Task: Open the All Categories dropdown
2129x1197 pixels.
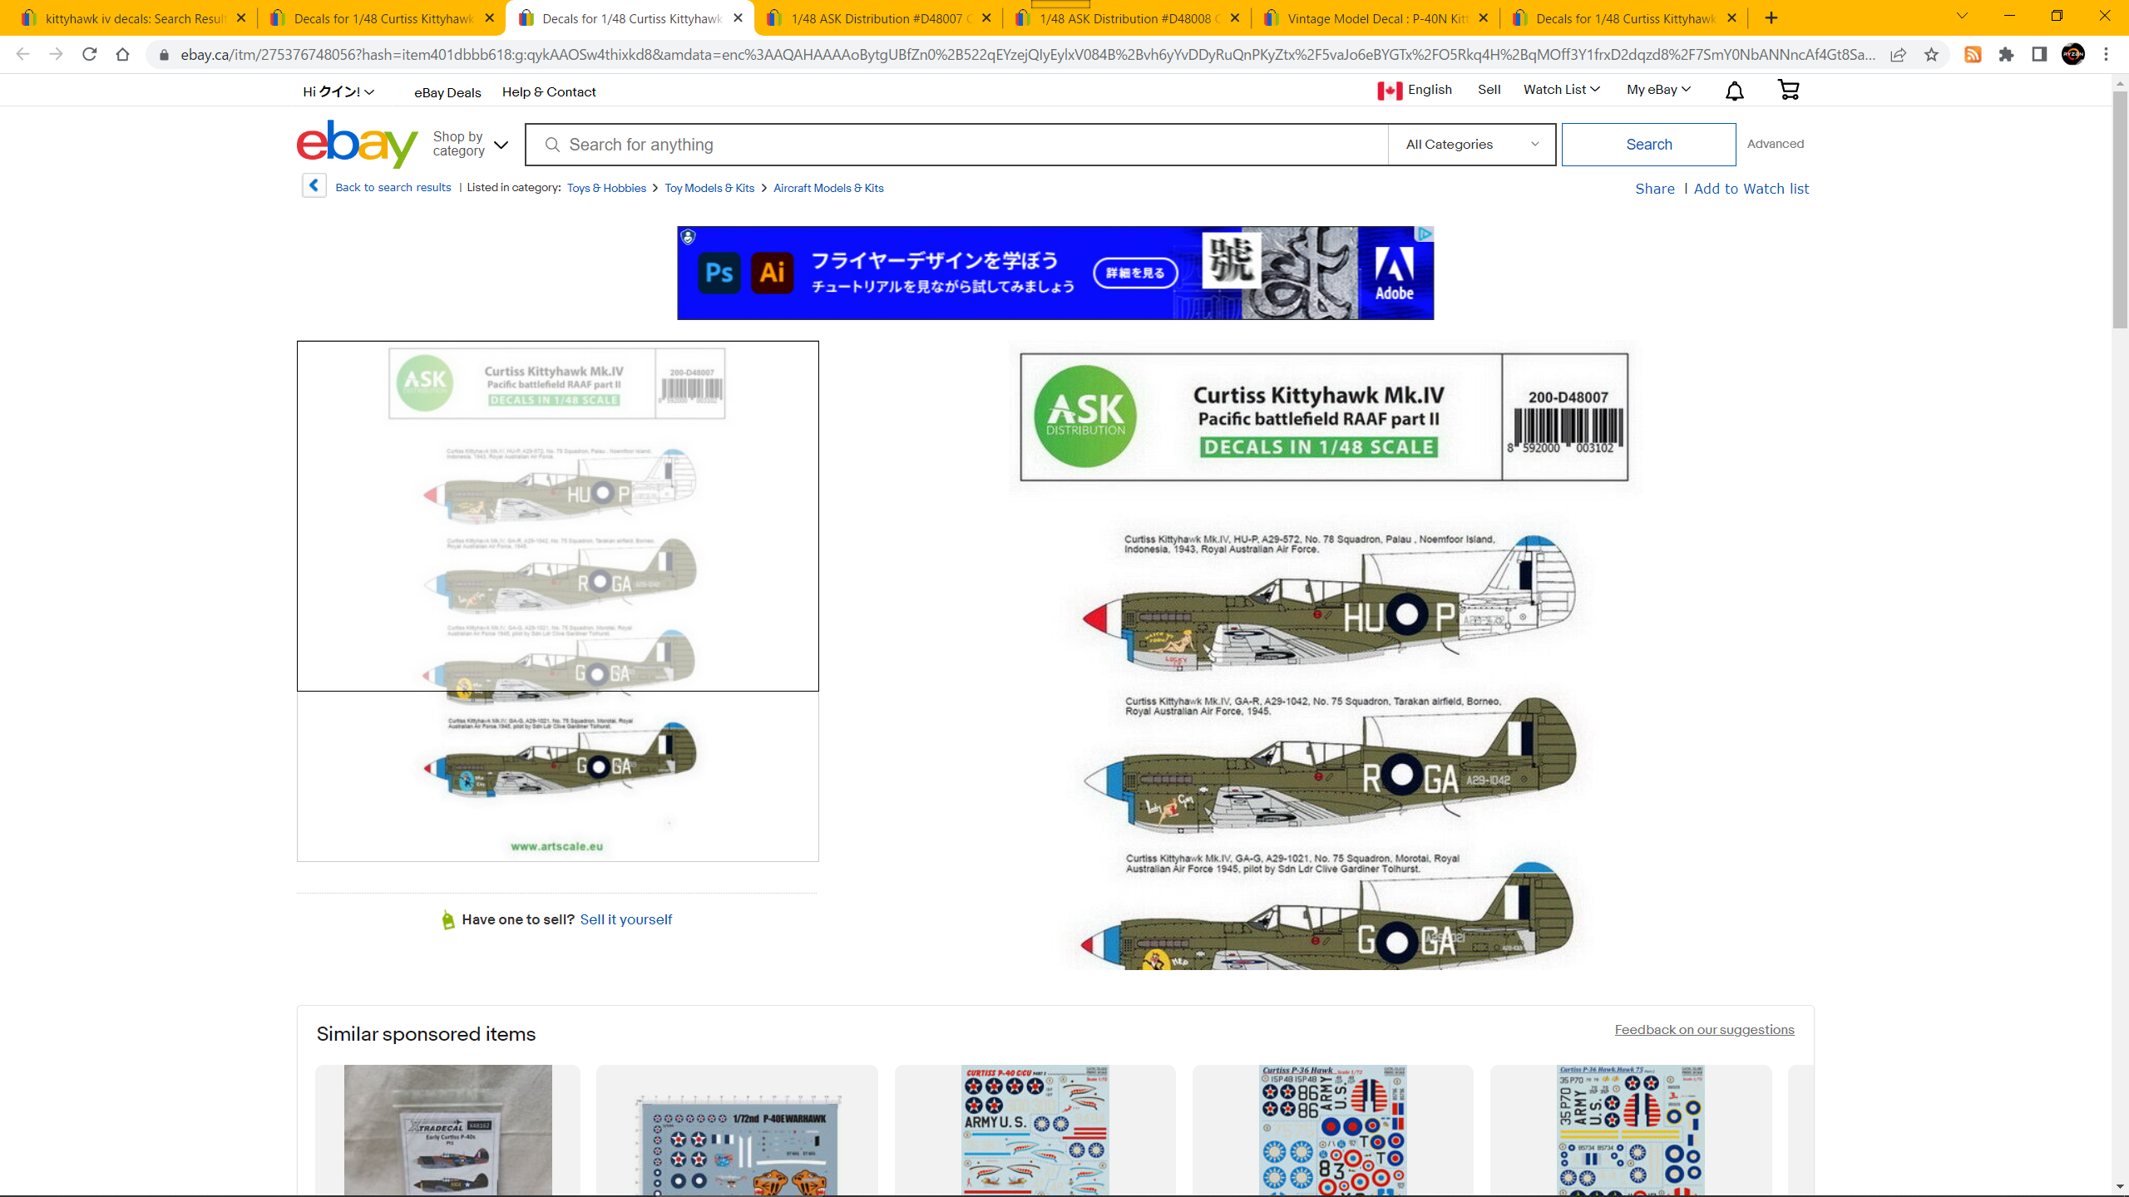Action: click(x=1472, y=145)
